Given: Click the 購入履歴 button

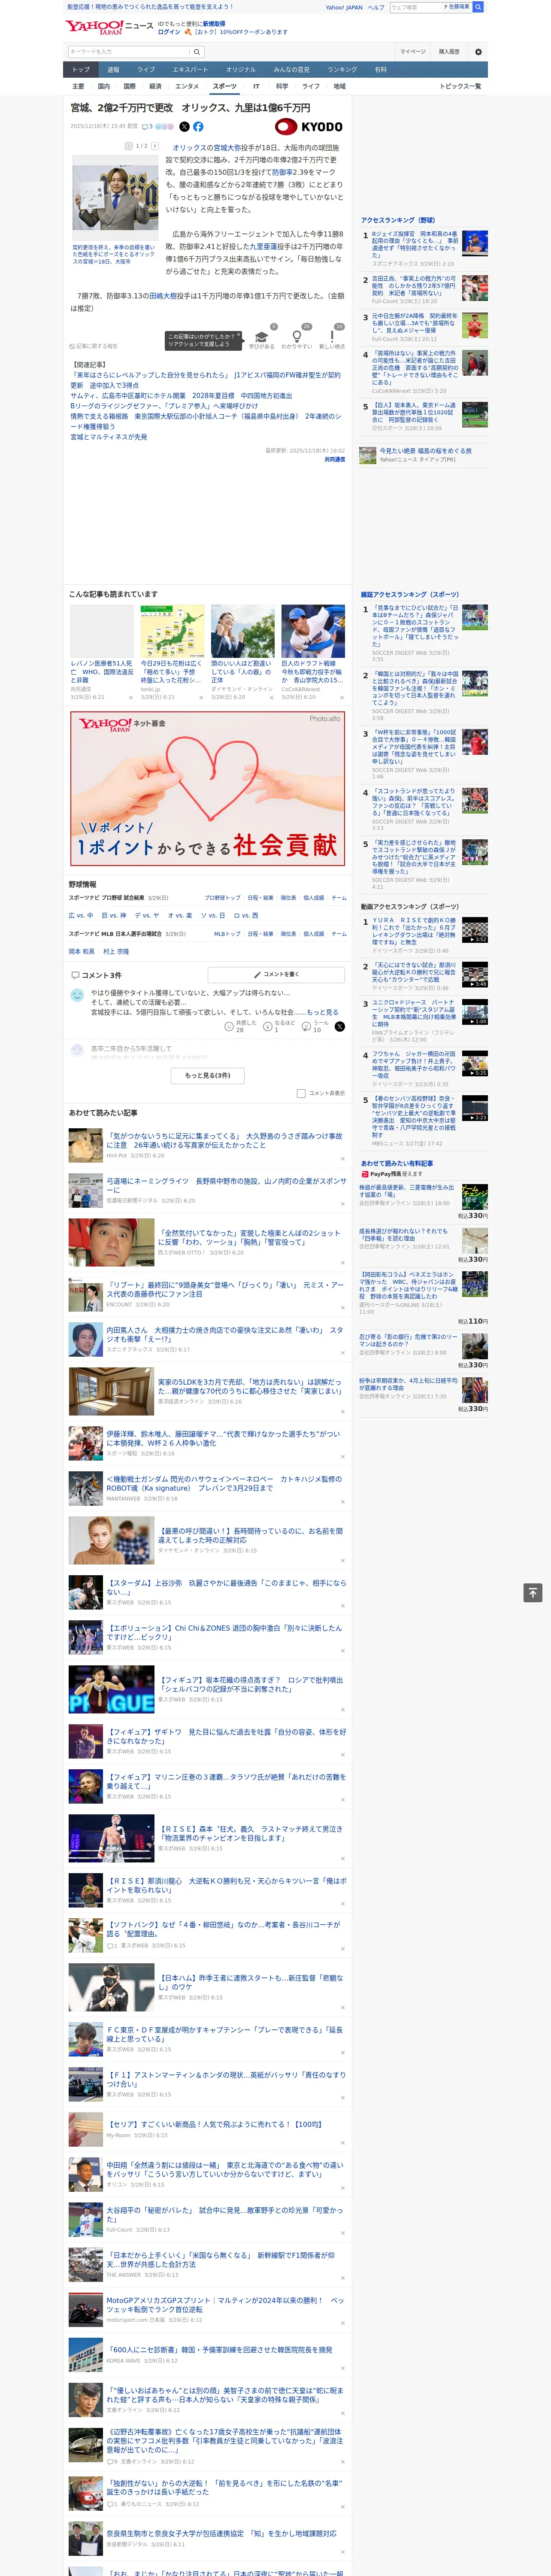Looking at the screenshot, I should pyautogui.click(x=449, y=52).
